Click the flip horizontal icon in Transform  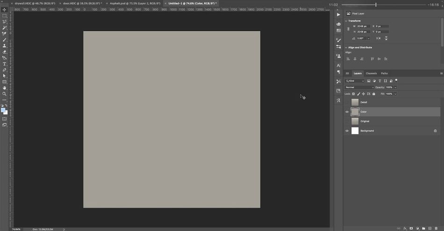click(x=379, y=38)
